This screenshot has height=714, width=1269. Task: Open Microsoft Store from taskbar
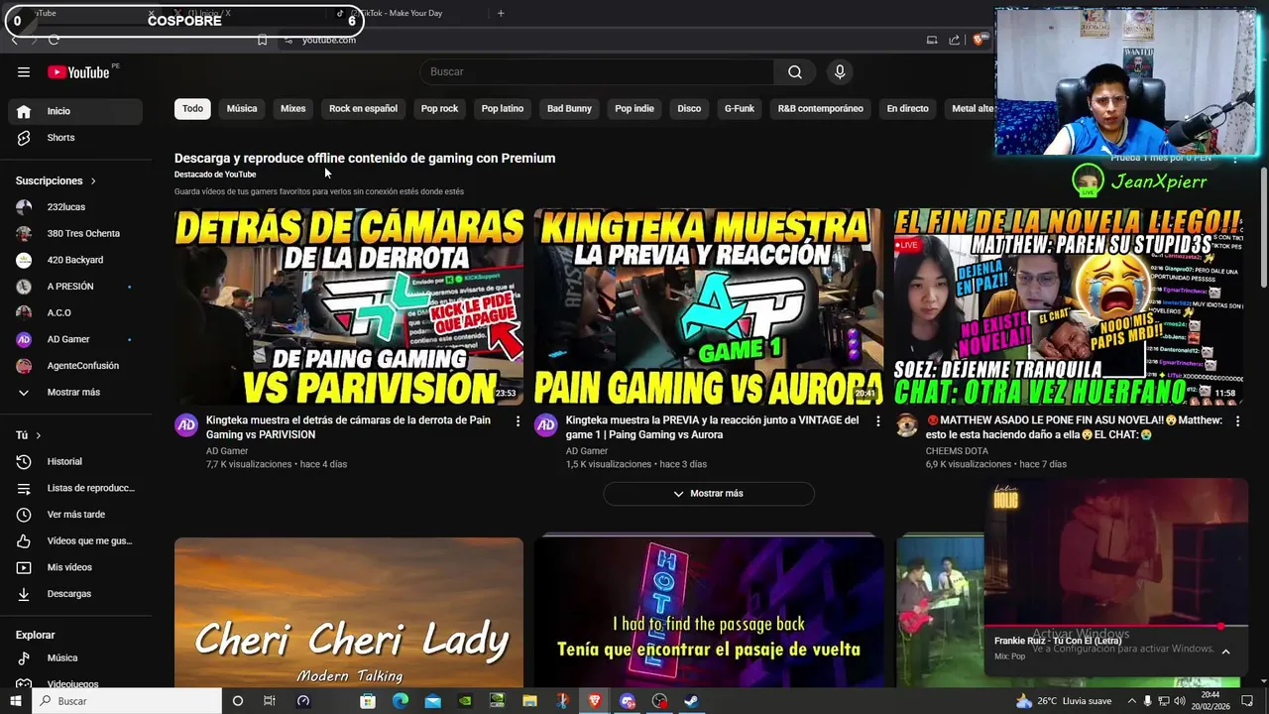[x=368, y=701]
